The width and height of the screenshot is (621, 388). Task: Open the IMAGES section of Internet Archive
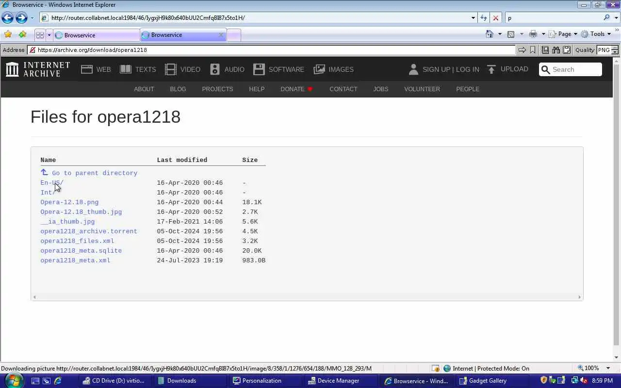tap(333, 69)
